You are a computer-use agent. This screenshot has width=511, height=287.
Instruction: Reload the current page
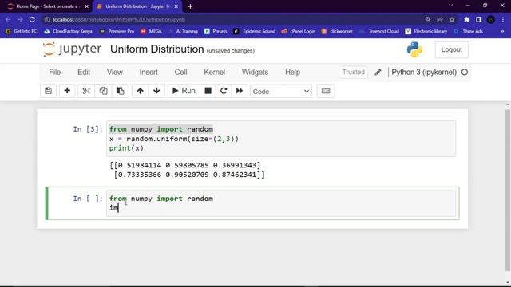click(32, 19)
